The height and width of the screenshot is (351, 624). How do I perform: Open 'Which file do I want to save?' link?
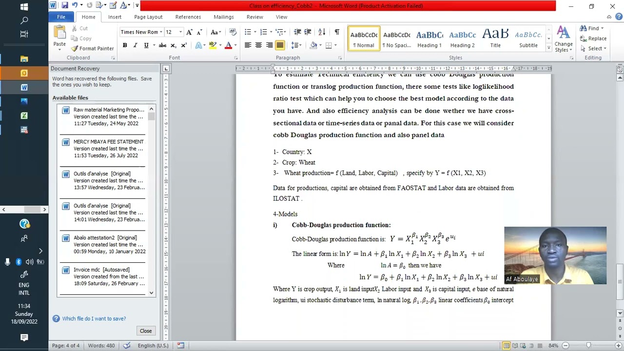click(94, 319)
